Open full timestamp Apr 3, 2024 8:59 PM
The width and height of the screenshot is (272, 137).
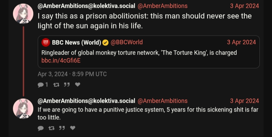[72, 74]
